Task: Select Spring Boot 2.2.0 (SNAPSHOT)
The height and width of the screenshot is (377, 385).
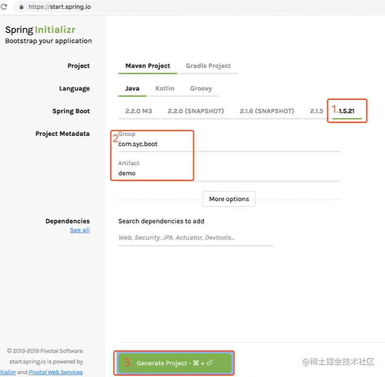Action: coord(196,111)
